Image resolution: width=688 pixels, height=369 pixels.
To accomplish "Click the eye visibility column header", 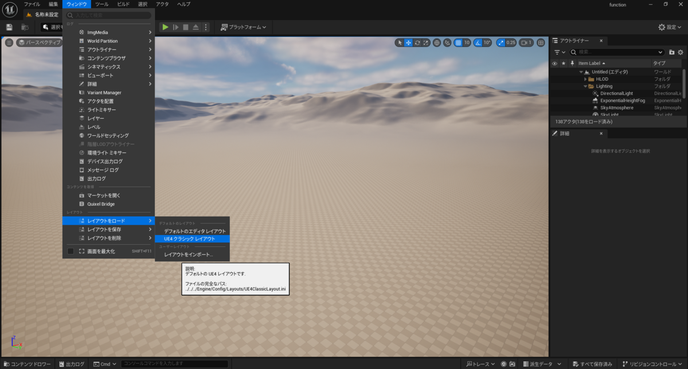I will click(x=554, y=63).
